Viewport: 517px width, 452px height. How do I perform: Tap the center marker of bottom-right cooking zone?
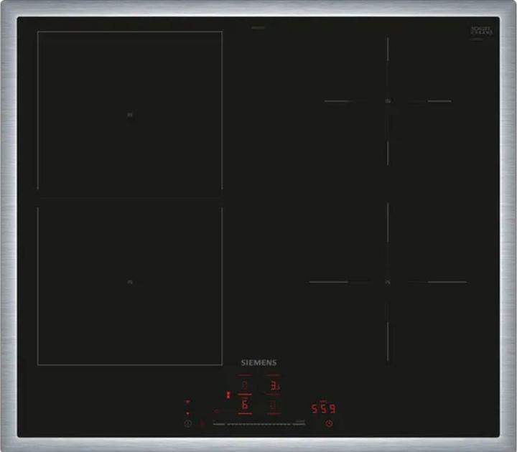click(x=388, y=282)
